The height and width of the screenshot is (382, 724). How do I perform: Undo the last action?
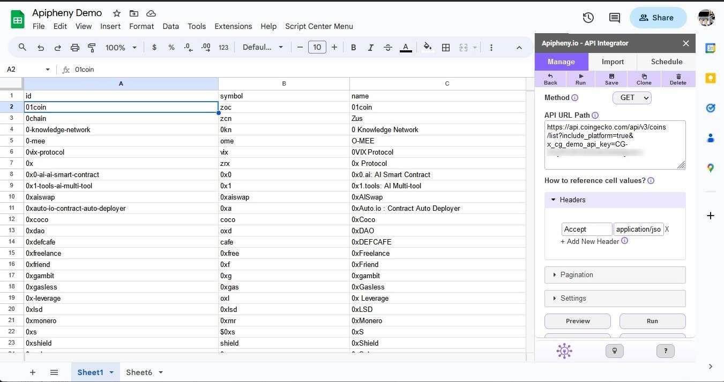pyautogui.click(x=41, y=48)
